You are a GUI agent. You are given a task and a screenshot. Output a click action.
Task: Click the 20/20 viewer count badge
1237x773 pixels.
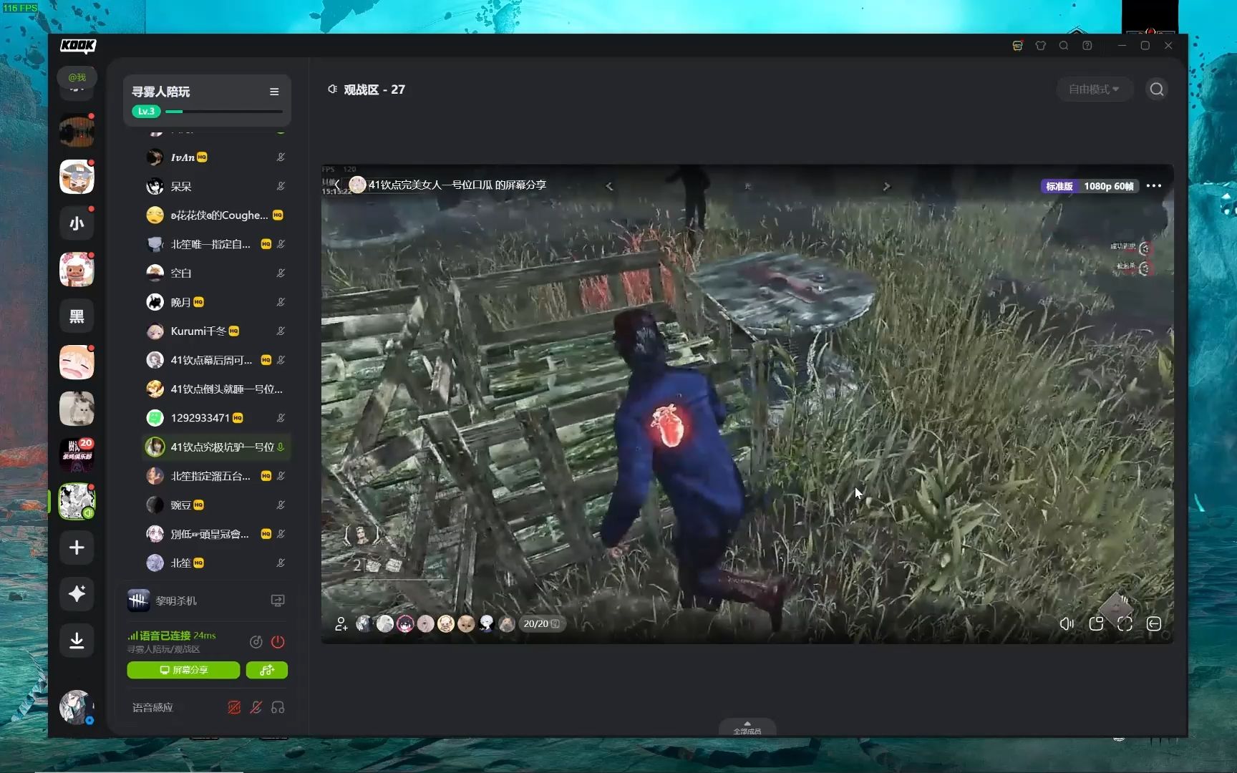[541, 624]
